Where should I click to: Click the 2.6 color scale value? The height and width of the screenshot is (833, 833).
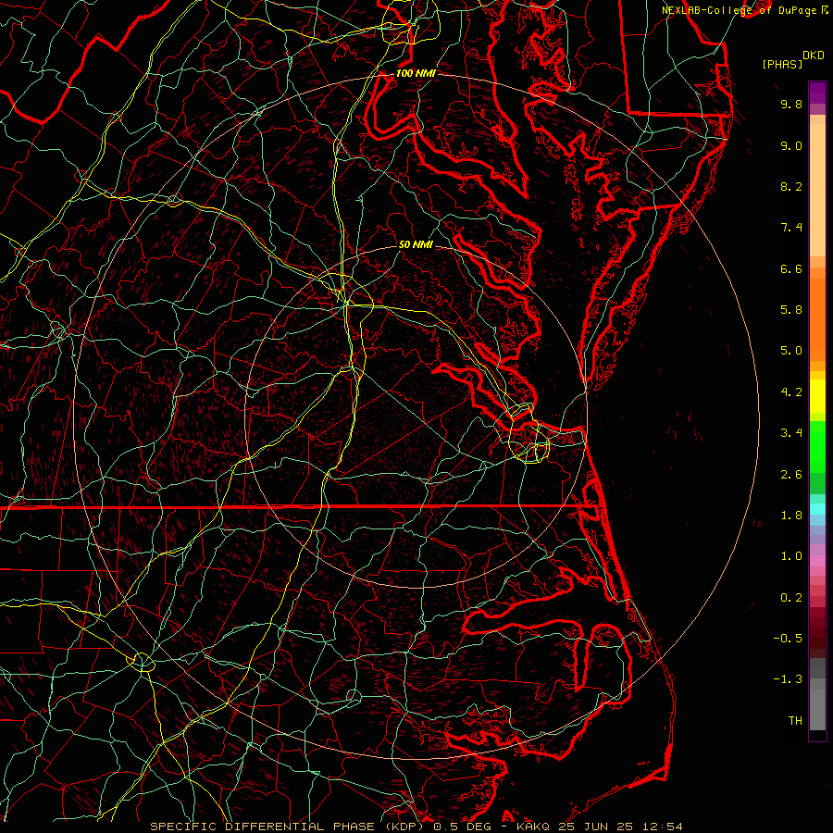791,475
